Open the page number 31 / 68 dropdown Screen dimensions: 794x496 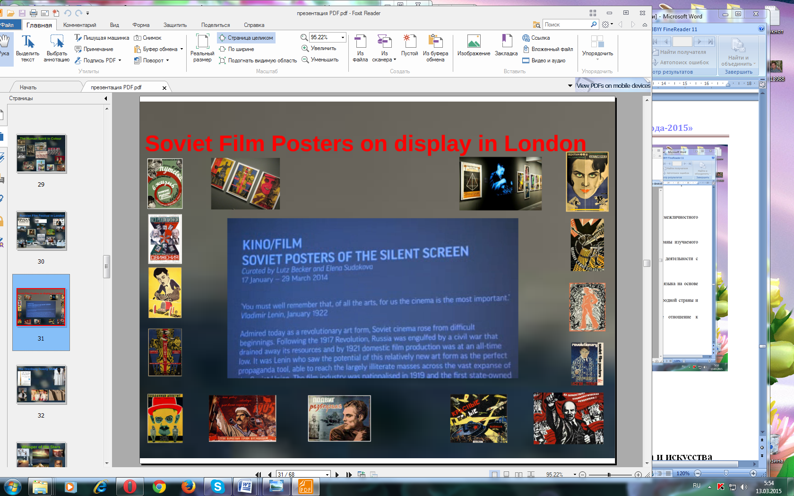coord(327,474)
